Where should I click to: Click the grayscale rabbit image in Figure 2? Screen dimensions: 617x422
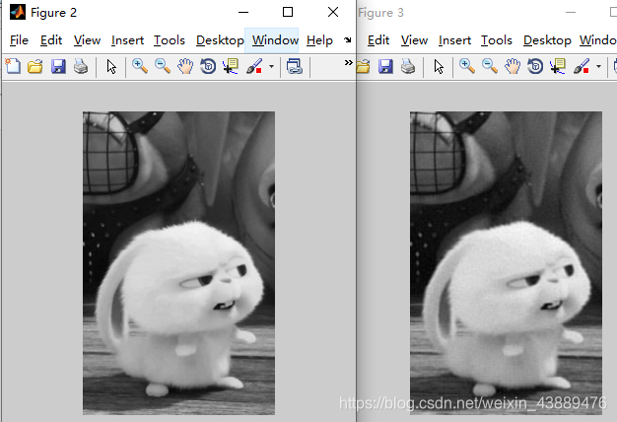coord(178,263)
